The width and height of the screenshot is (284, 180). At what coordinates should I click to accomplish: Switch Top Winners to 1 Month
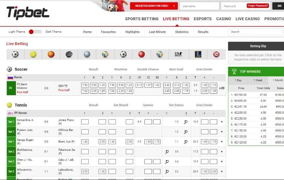[x=276, y=80]
